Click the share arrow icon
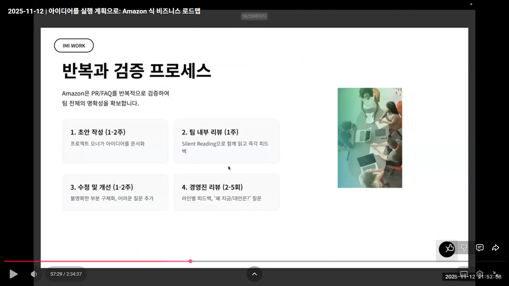 [x=496, y=248]
